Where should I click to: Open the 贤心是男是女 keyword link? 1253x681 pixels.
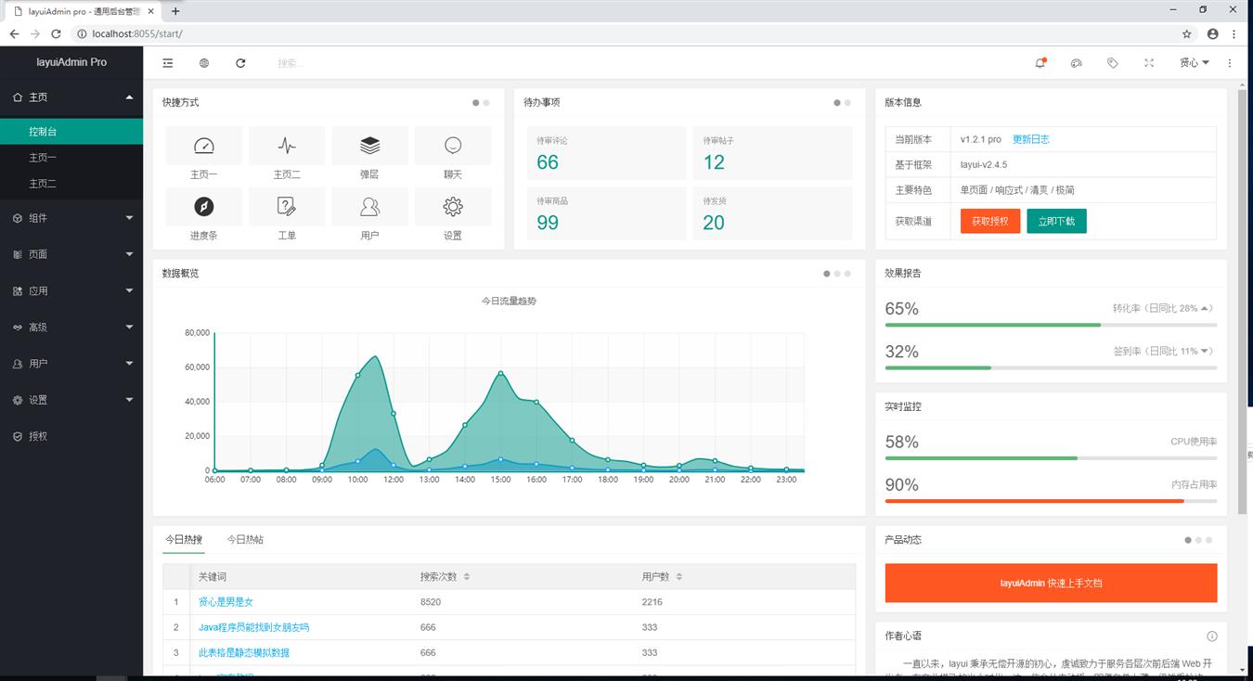(226, 602)
